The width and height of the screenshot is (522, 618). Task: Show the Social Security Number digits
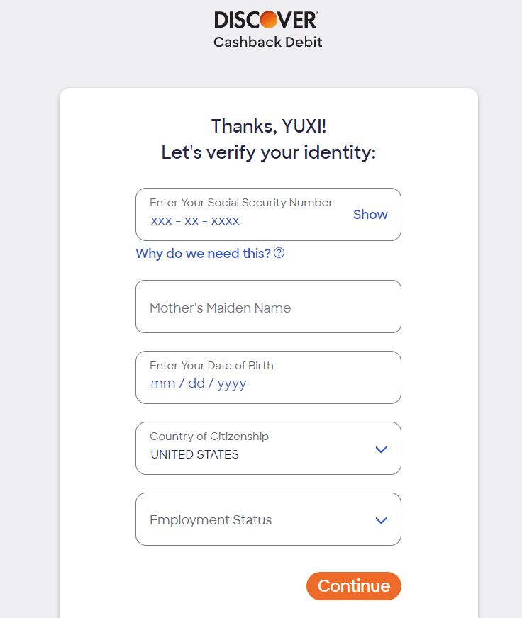point(370,215)
